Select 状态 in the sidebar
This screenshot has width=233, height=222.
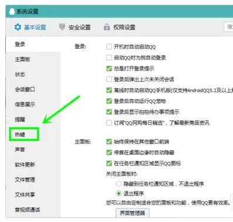tap(20, 74)
